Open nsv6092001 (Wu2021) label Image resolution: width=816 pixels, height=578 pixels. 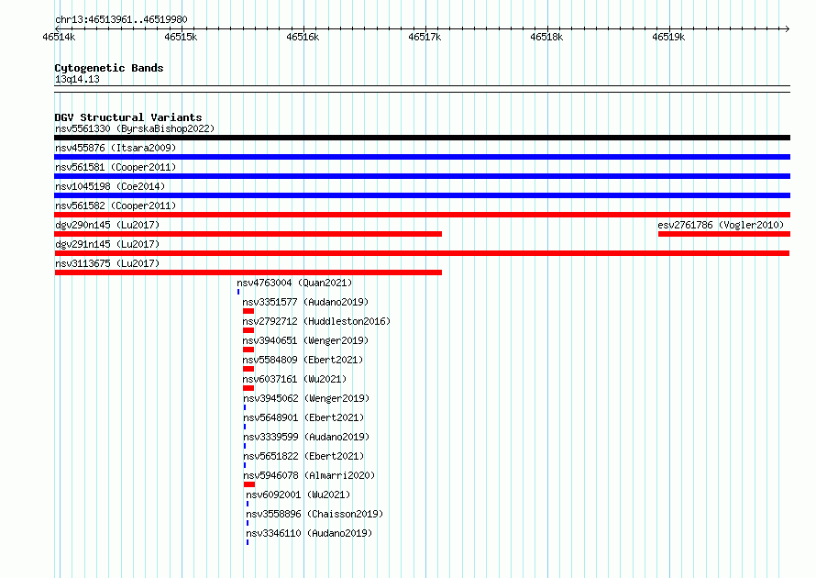coord(298,495)
